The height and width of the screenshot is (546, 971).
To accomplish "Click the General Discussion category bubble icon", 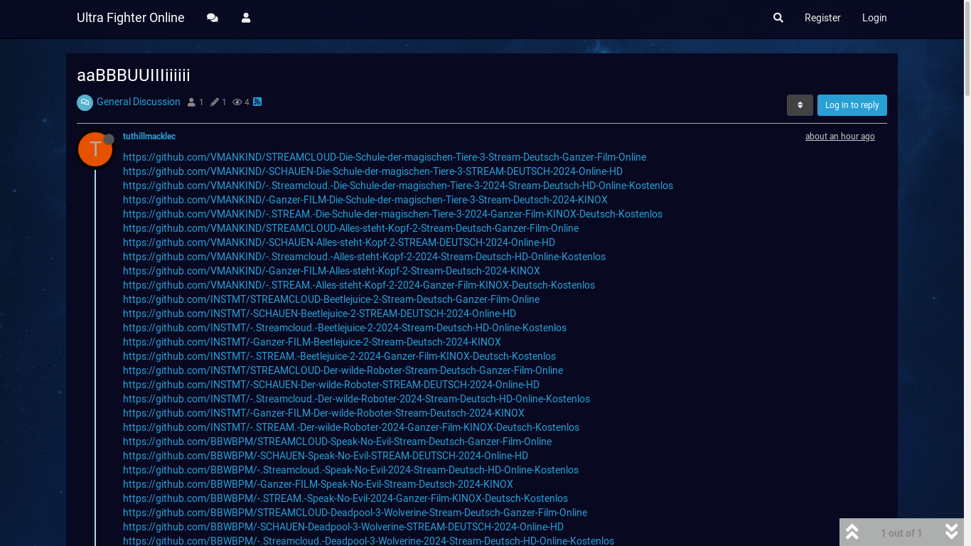I will click(85, 102).
